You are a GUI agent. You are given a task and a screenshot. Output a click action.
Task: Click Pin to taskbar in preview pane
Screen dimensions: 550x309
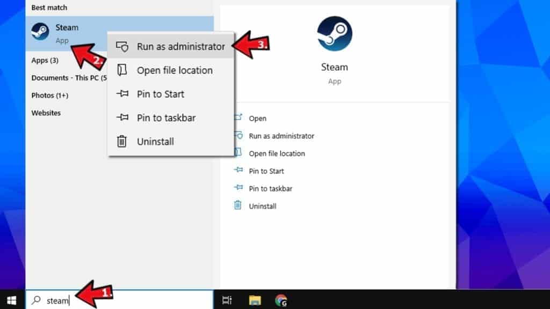(271, 188)
